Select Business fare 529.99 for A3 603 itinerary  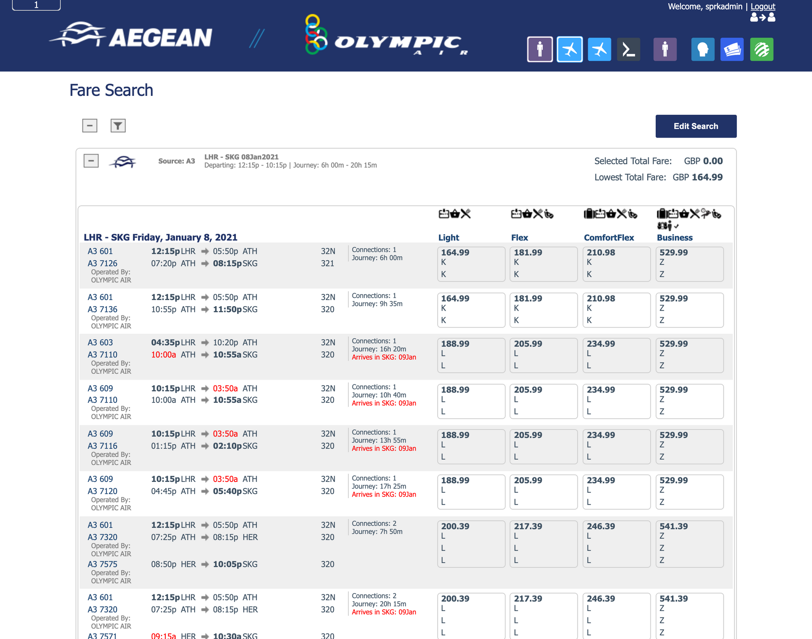pyautogui.click(x=689, y=355)
